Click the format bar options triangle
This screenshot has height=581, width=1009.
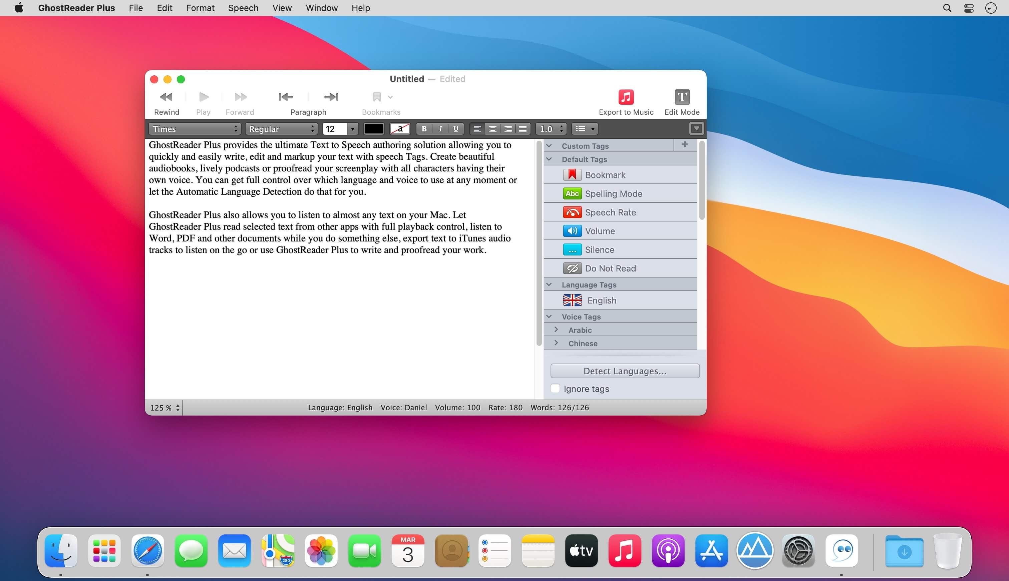coord(696,128)
